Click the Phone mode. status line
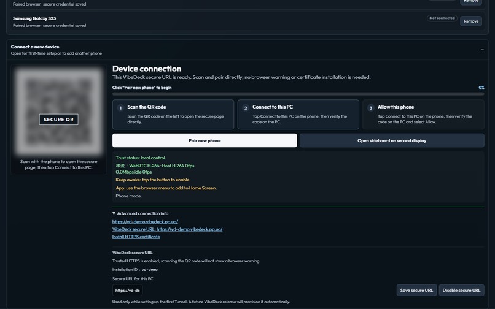The image size is (495, 309). pyautogui.click(x=129, y=196)
